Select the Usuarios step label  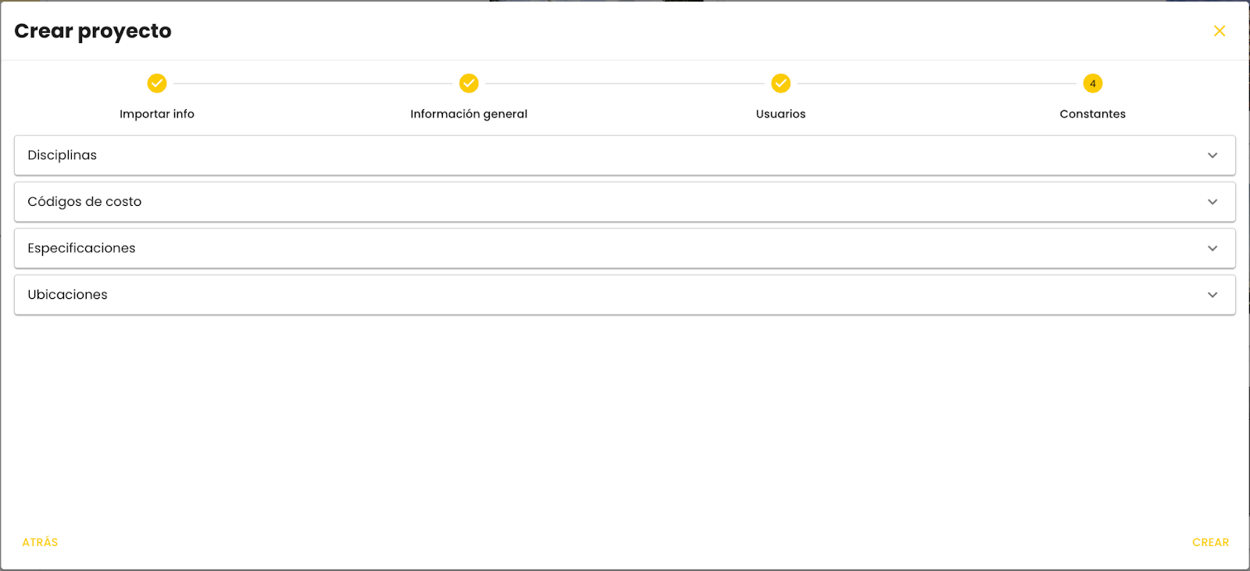click(780, 114)
